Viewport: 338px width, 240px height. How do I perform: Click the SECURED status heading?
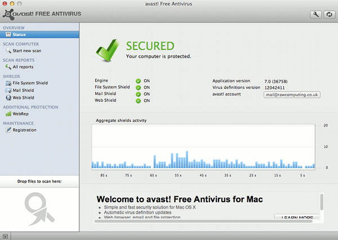[150, 46]
